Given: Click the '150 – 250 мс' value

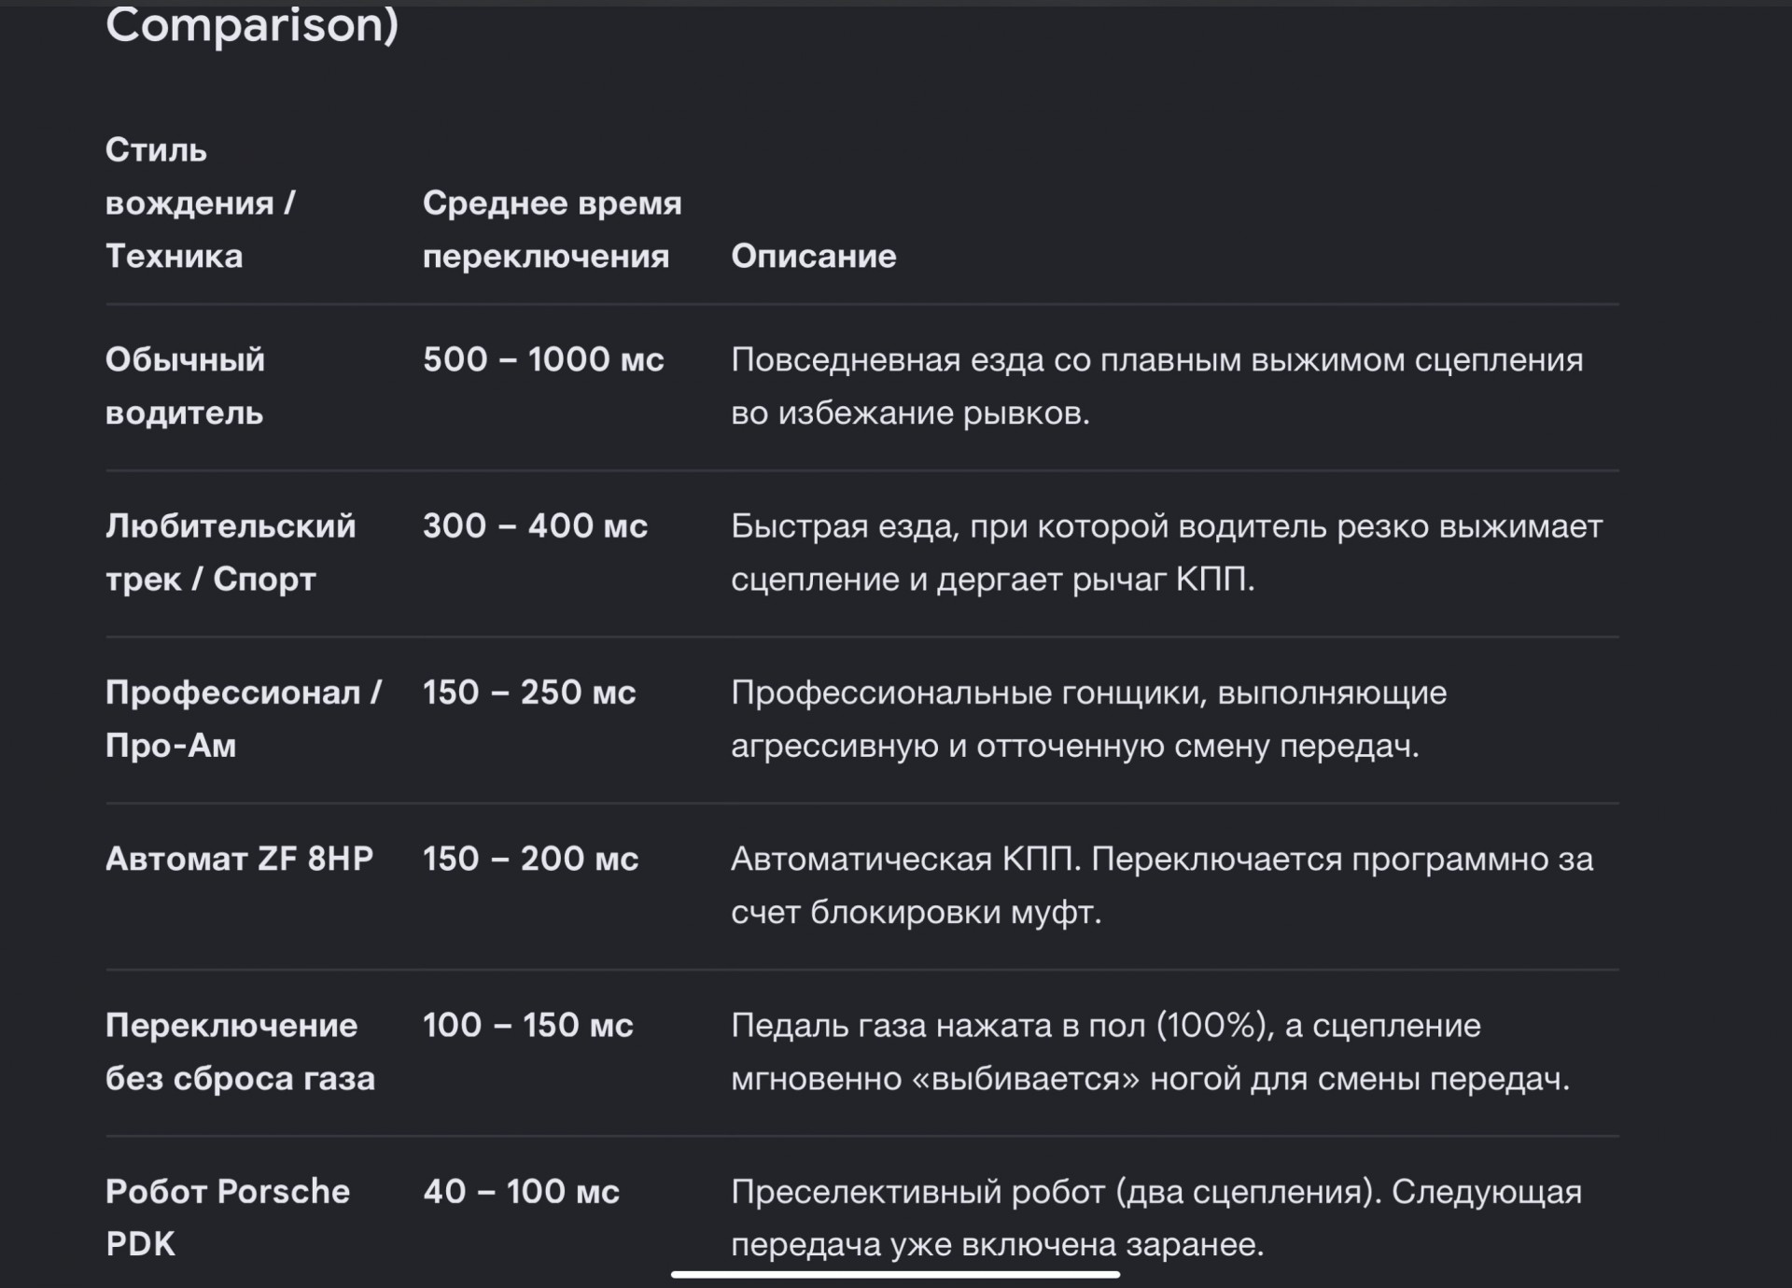Looking at the screenshot, I should point(529,692).
